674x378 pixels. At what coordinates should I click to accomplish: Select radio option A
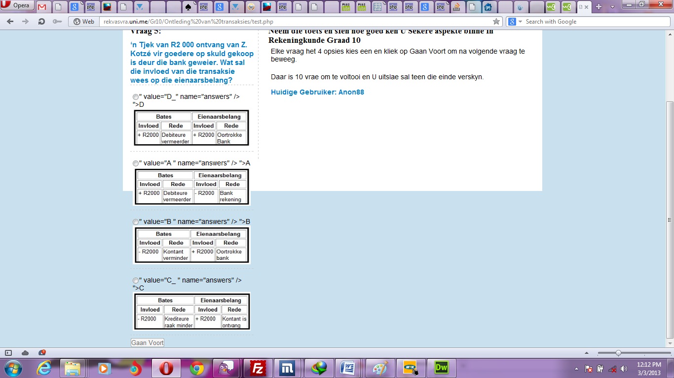(136, 163)
